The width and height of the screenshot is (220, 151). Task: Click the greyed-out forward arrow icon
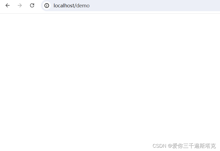[20, 5]
